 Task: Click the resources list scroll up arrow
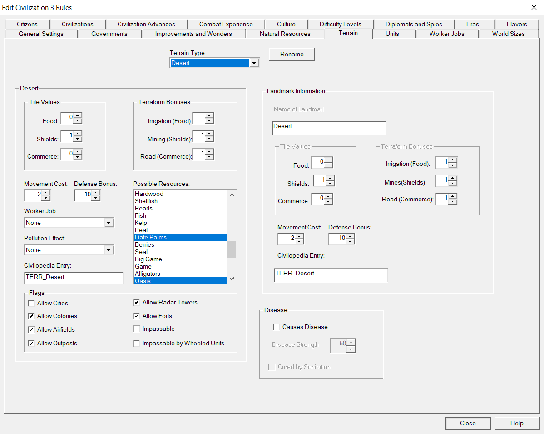pos(232,195)
